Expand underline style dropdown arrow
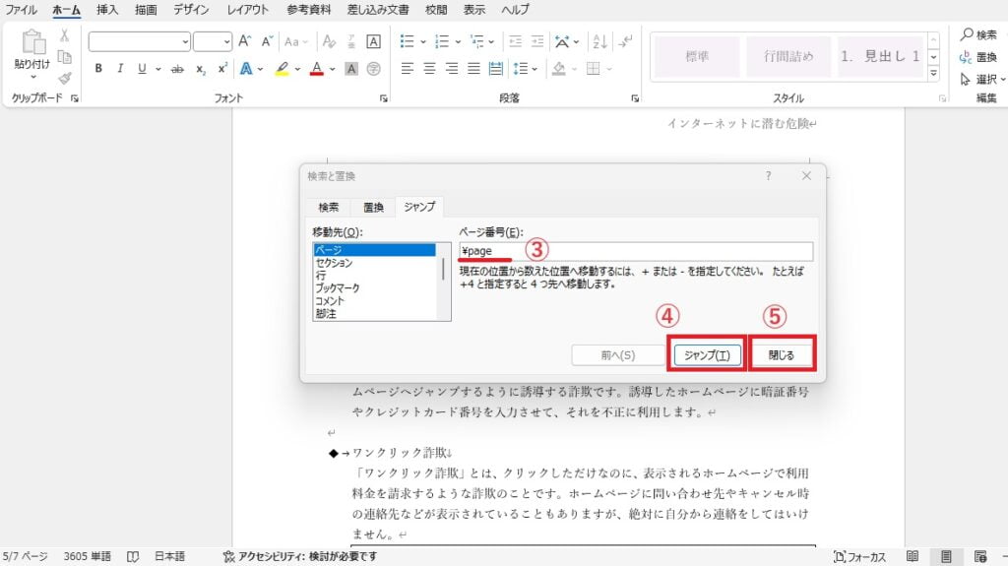This screenshot has width=1008, height=566. click(x=158, y=68)
